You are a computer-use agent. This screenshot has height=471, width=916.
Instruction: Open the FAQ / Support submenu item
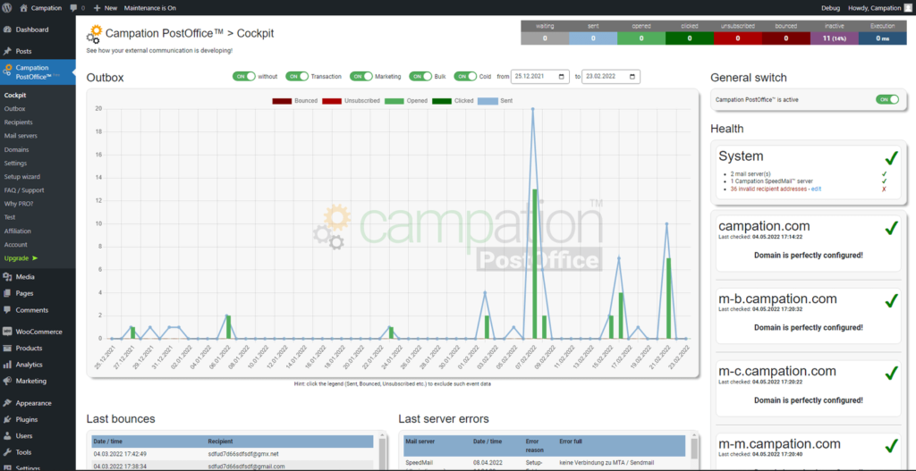[x=24, y=190]
